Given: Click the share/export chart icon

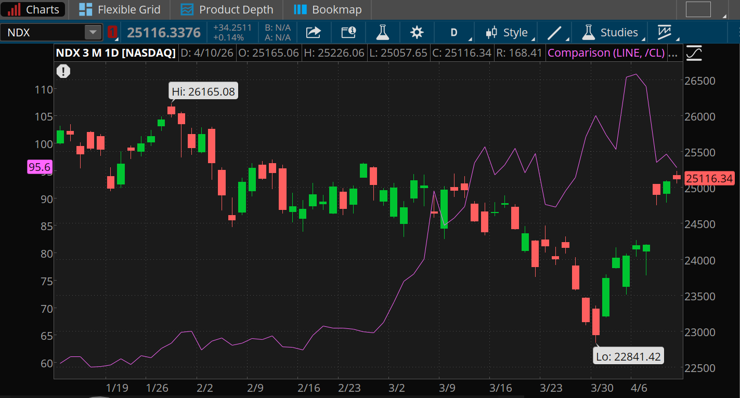Looking at the screenshot, I should point(313,32).
